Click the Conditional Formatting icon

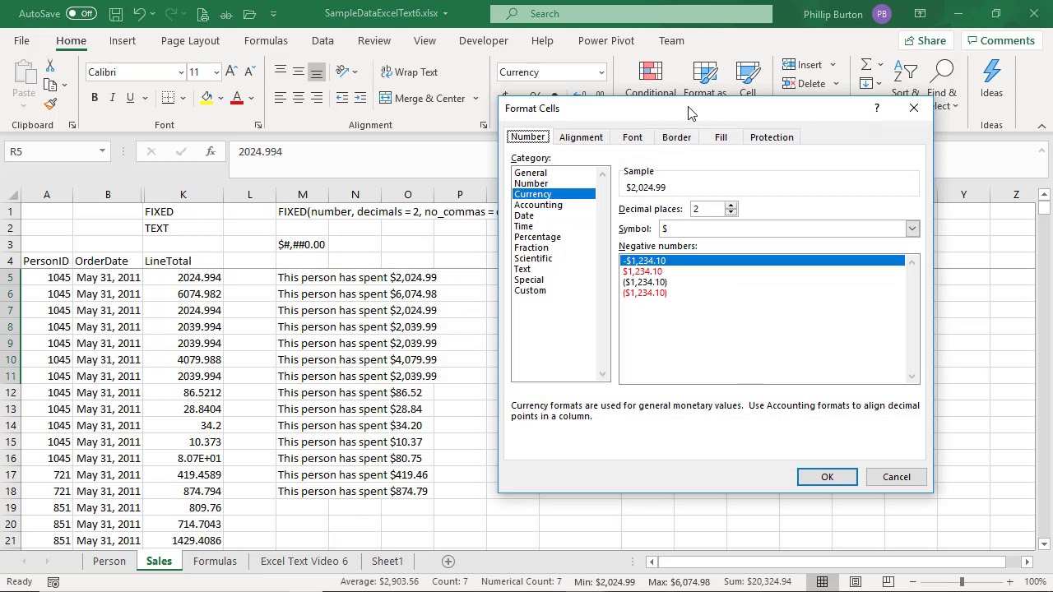click(x=651, y=72)
